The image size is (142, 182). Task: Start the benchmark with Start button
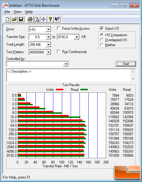coord(126,64)
